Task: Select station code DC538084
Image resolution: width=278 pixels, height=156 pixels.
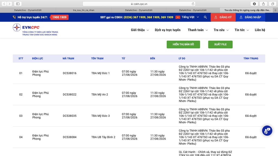Action: (x=69, y=137)
